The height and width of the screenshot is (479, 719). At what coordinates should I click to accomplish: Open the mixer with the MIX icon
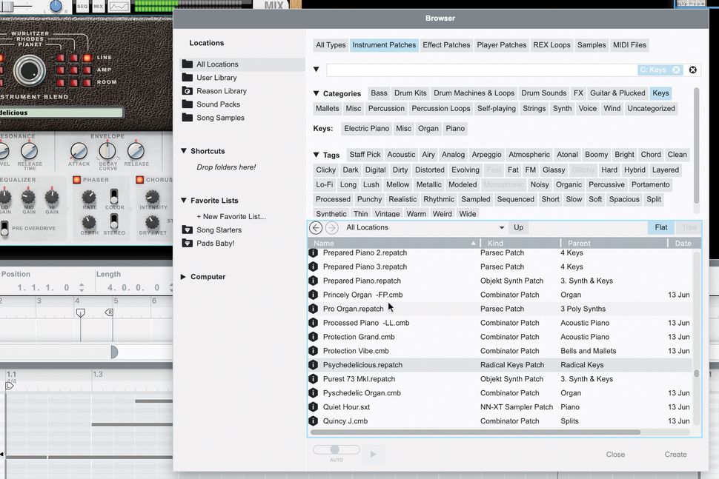tap(96, 6)
